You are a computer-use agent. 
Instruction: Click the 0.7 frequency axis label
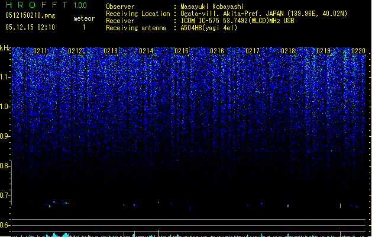tap(5, 196)
